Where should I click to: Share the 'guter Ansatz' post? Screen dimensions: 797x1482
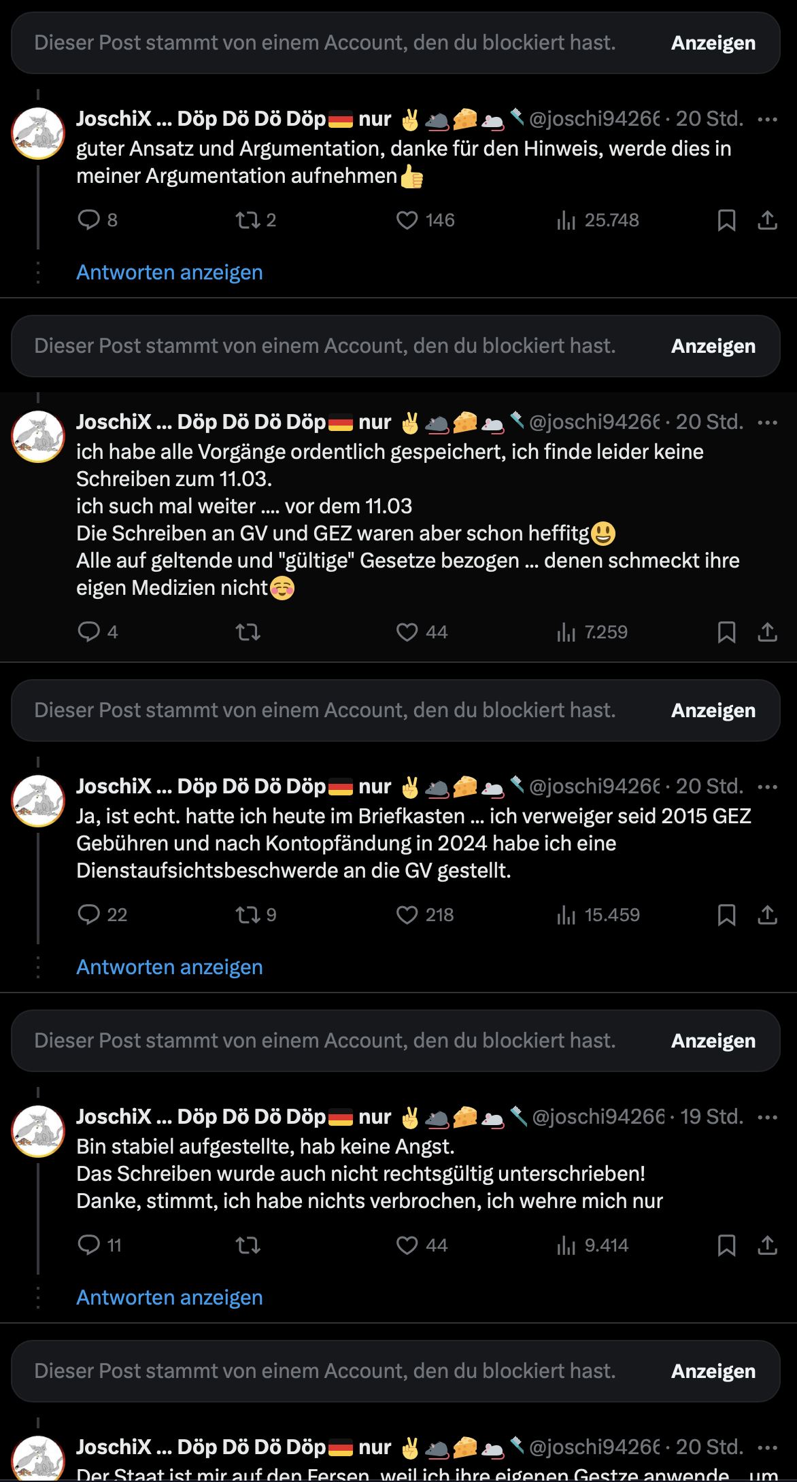[x=767, y=220]
